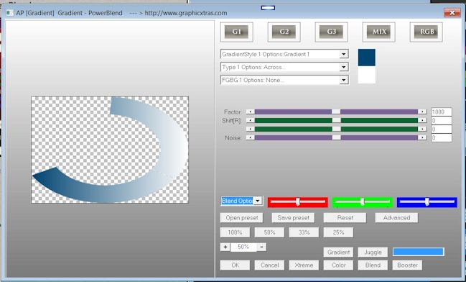Click the Open preset button
The height and width of the screenshot is (282, 466).
click(242, 218)
